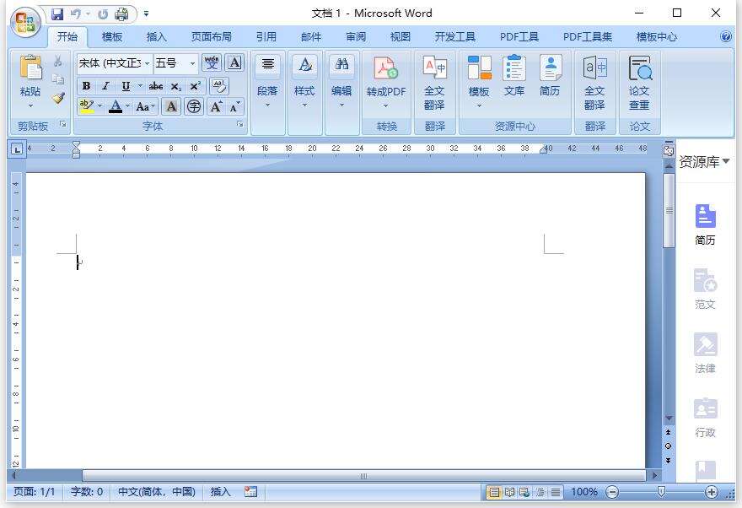The width and height of the screenshot is (742, 508).
Task: Open the Office button menu
Action: [25, 22]
